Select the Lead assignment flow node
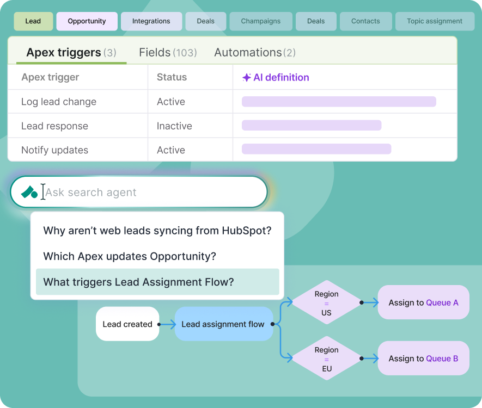 (223, 324)
